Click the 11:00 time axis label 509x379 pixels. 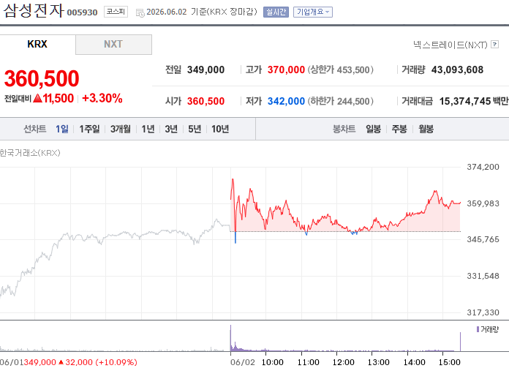(308, 362)
